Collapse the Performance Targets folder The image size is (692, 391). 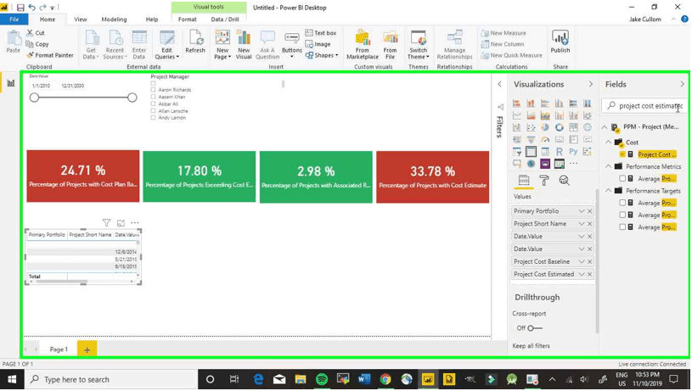608,191
